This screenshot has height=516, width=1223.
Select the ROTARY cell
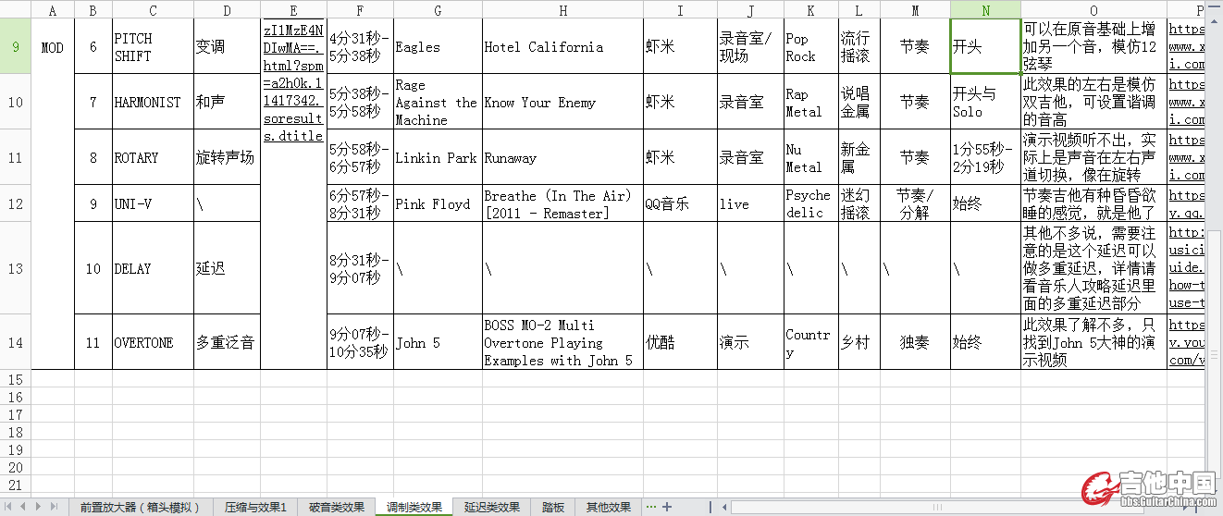pos(153,157)
